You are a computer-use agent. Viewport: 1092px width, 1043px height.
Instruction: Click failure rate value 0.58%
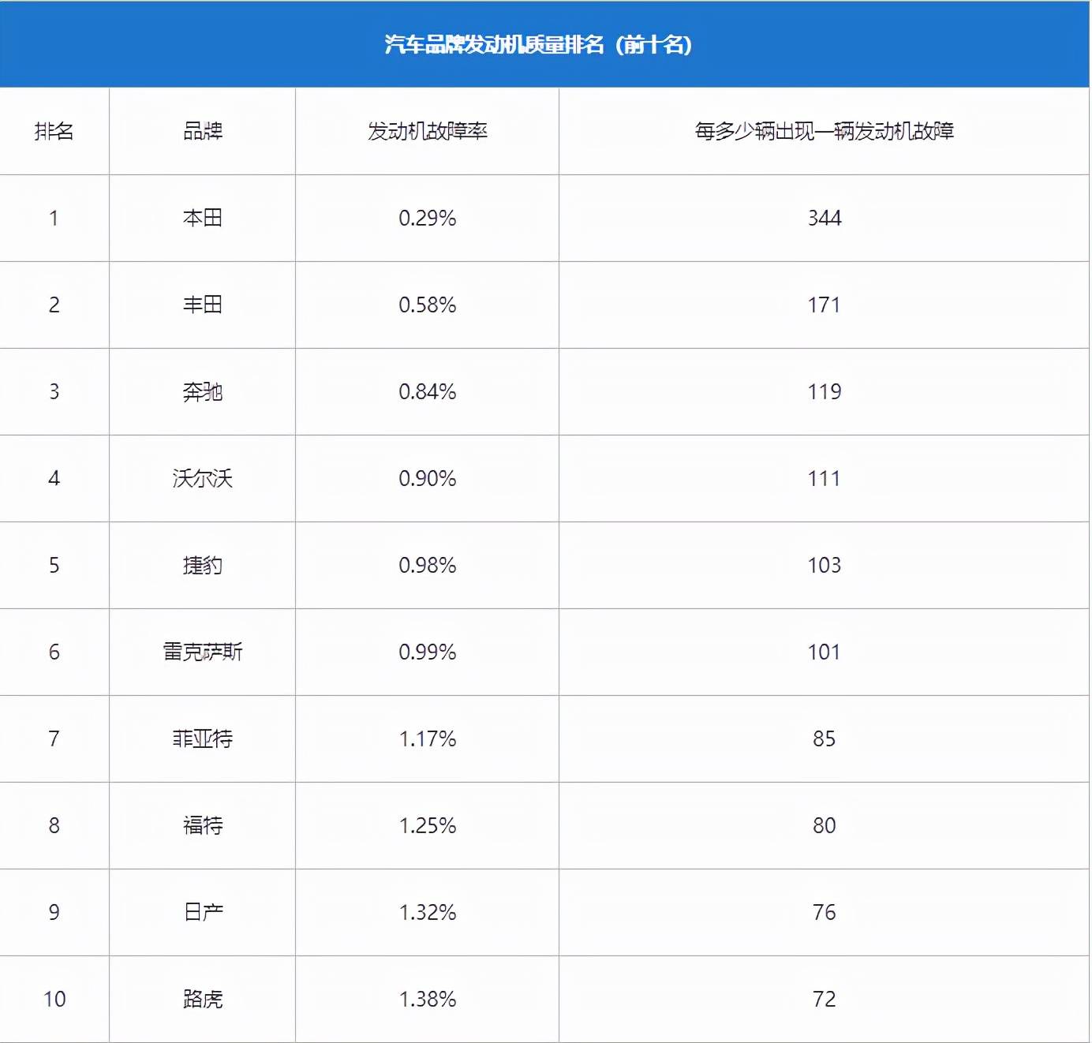428,305
